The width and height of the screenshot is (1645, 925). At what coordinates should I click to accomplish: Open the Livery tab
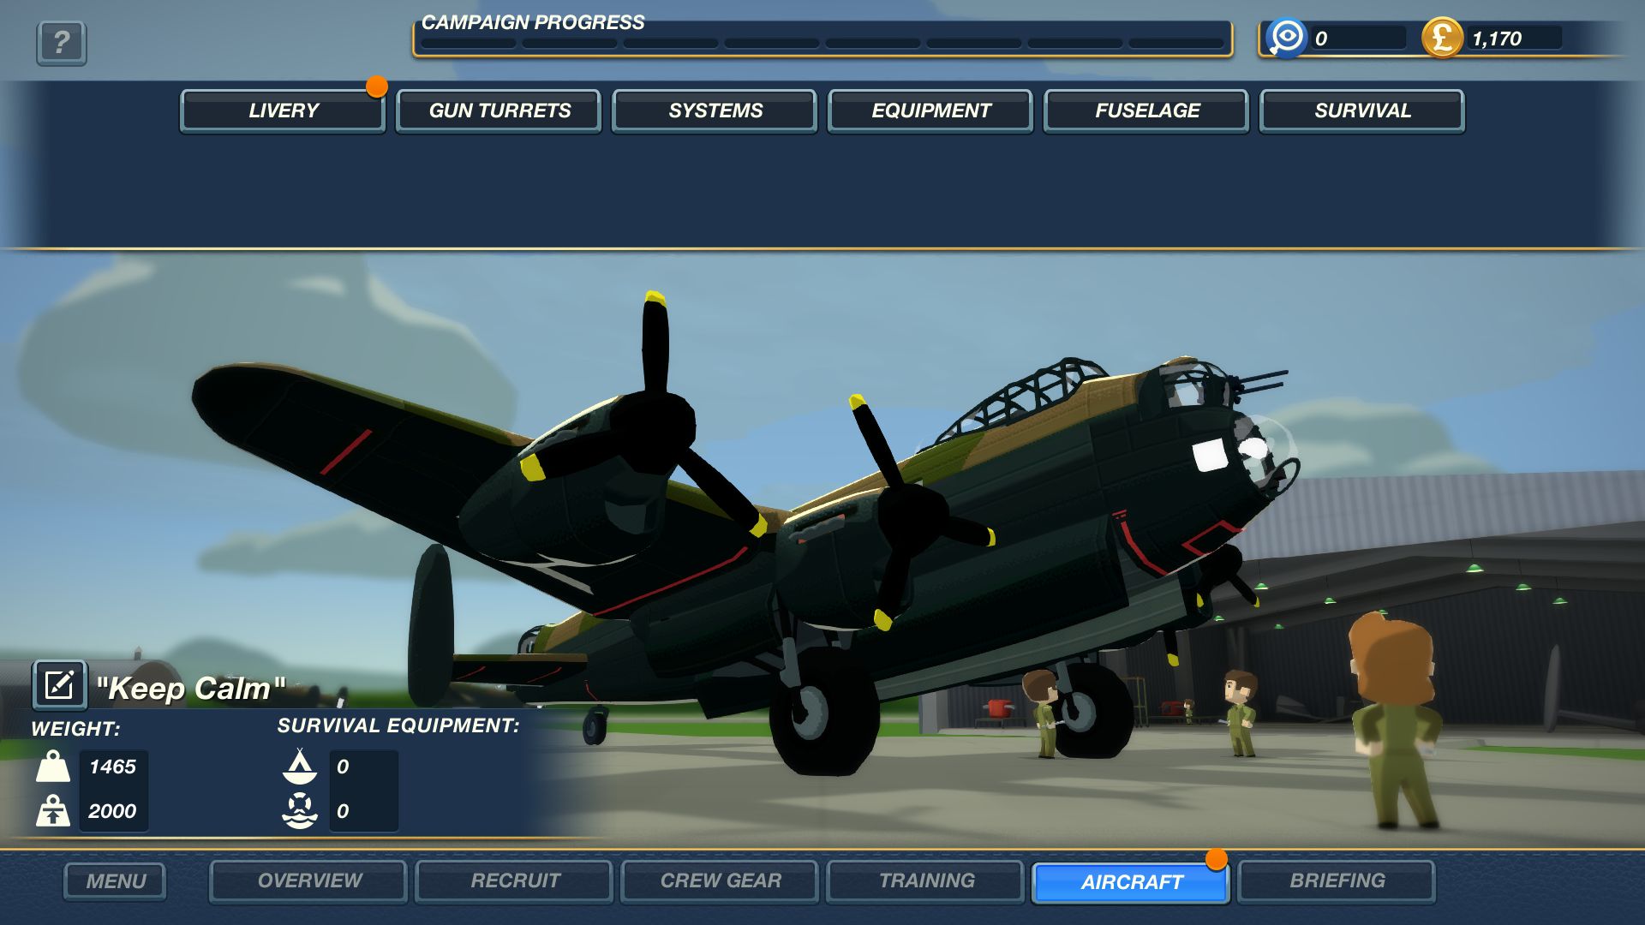(x=283, y=110)
